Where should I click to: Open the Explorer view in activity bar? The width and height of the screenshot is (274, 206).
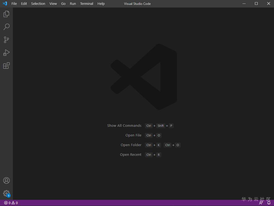point(6,14)
